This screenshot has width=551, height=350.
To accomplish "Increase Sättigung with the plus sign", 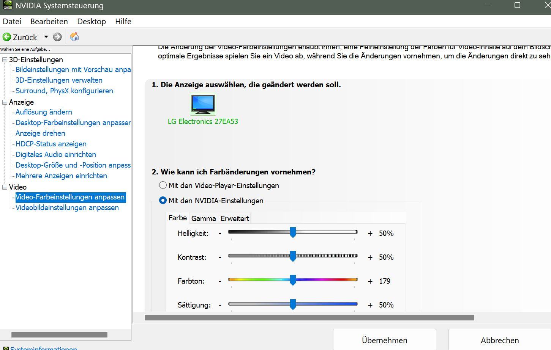I will (370, 305).
